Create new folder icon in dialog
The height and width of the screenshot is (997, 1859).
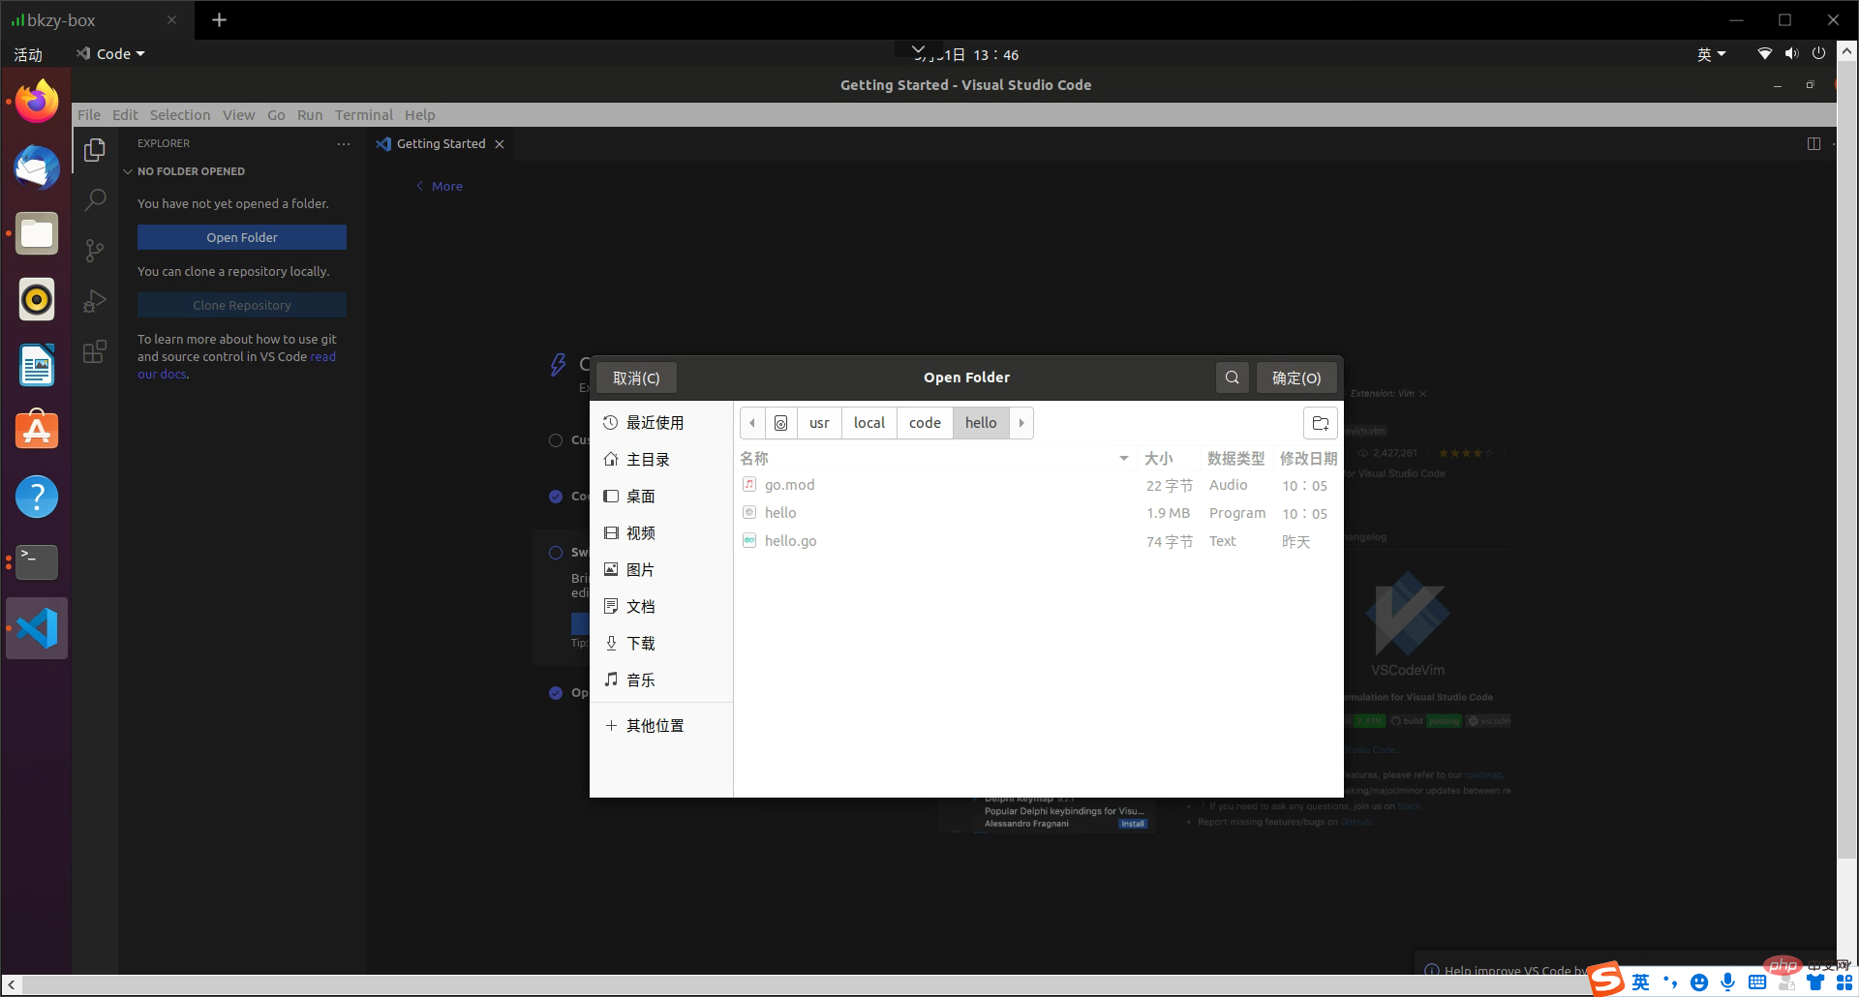[x=1320, y=423]
